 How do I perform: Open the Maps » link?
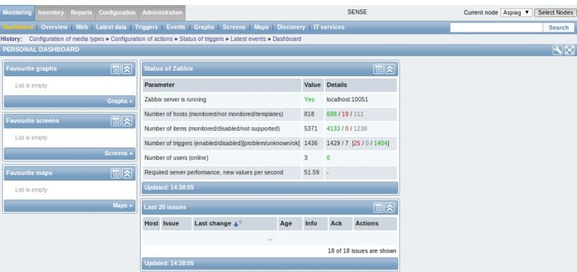tap(123, 206)
